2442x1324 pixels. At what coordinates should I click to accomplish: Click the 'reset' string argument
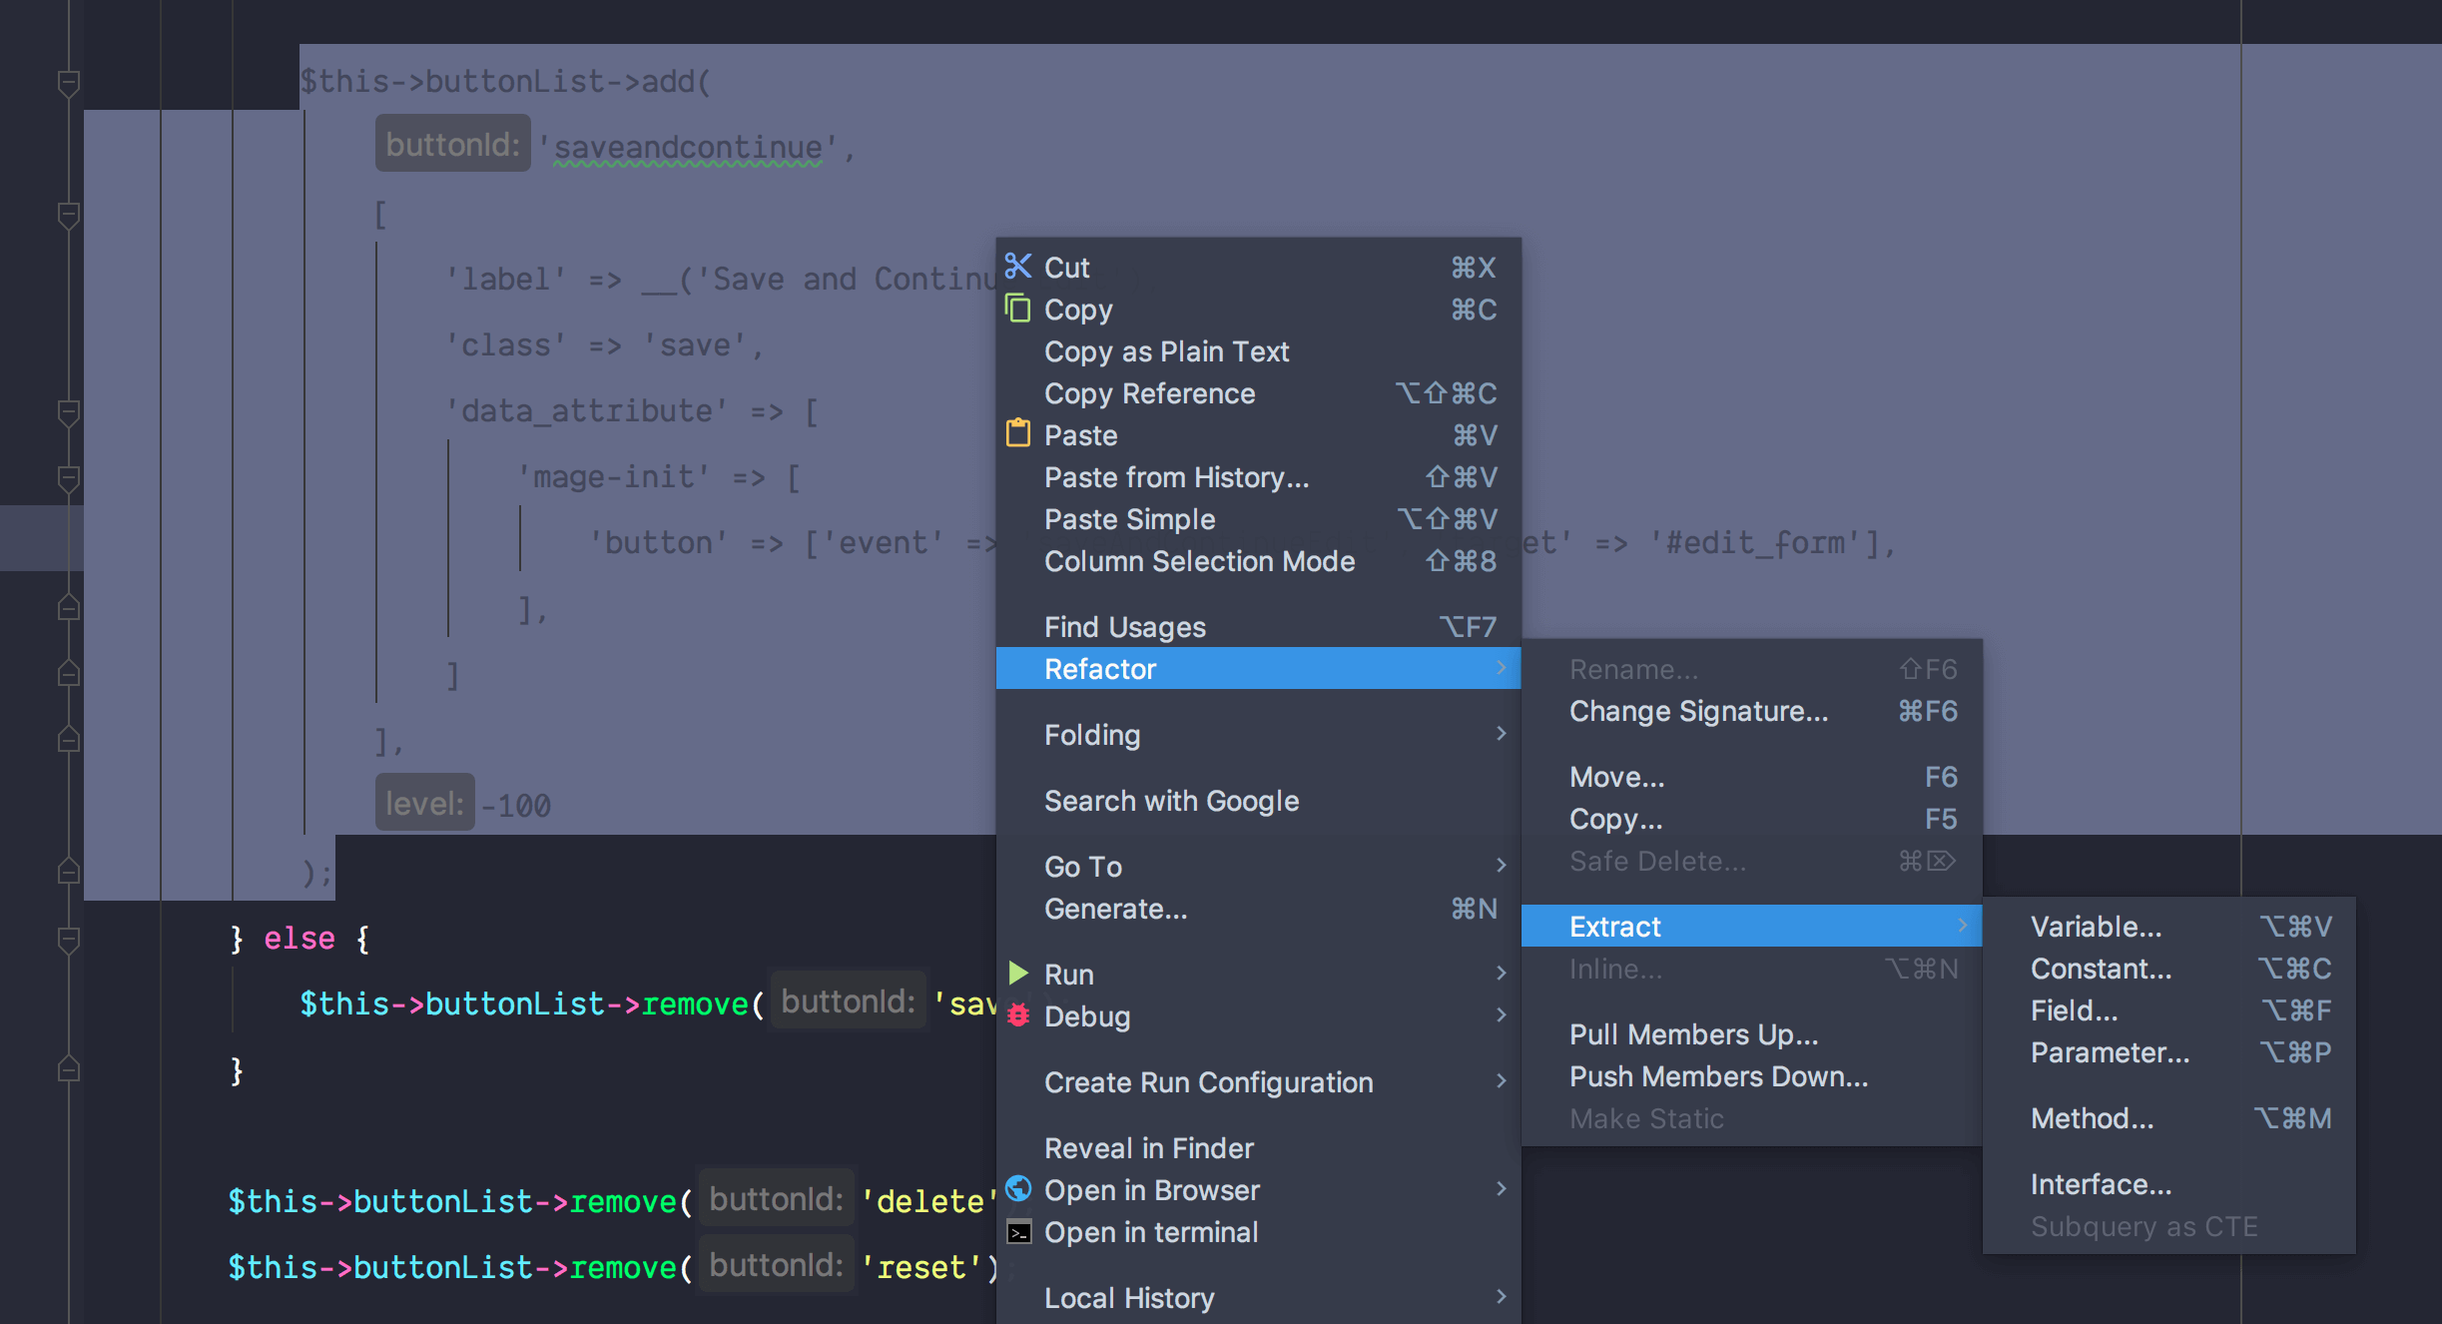(921, 1266)
